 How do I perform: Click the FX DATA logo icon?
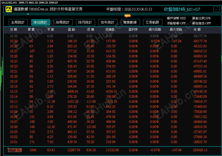9,9
